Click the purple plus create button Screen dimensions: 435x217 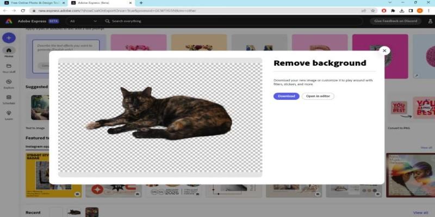coord(9,38)
